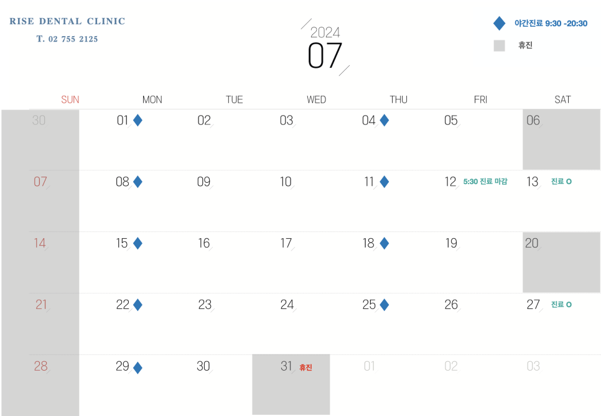Click the '진료 O' label on the 13th
The image size is (601, 416).
coord(561,182)
